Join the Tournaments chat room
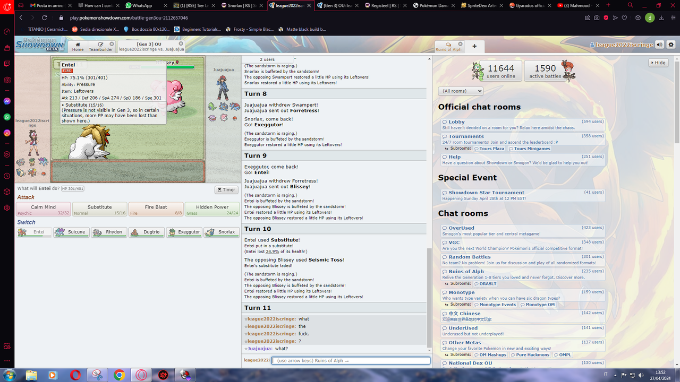Image resolution: width=680 pixels, height=382 pixels. tap(523, 139)
